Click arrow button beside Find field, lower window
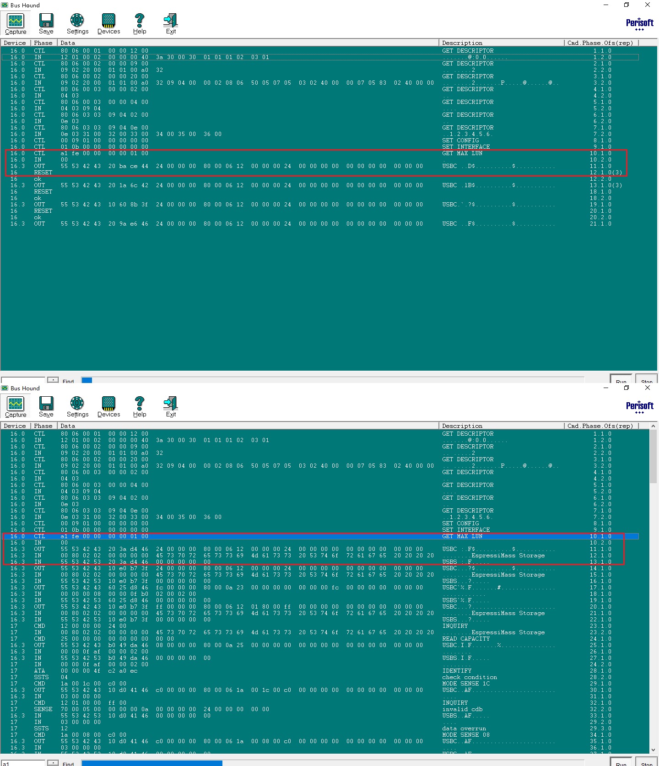The image size is (659, 766). (53, 763)
